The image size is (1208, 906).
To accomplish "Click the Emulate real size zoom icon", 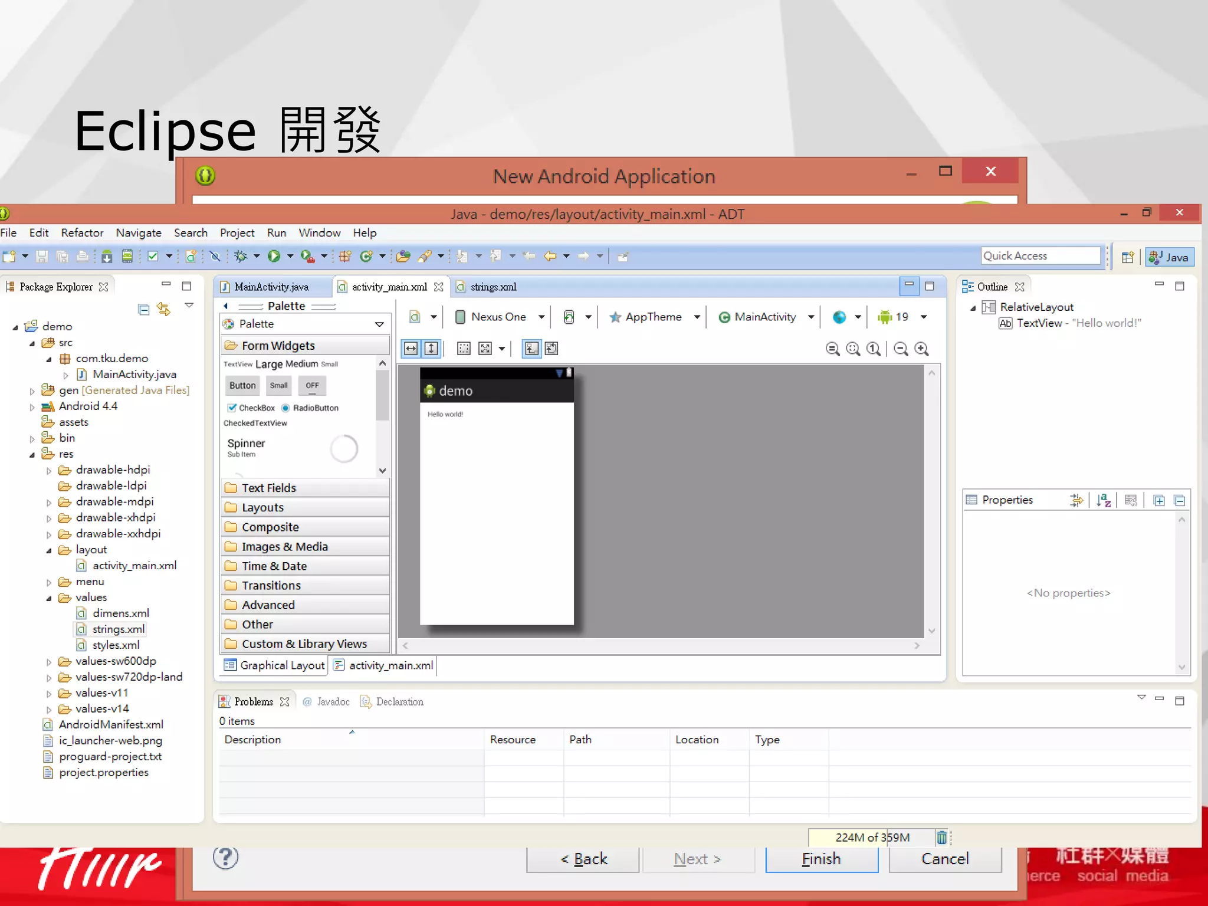I will [x=832, y=349].
